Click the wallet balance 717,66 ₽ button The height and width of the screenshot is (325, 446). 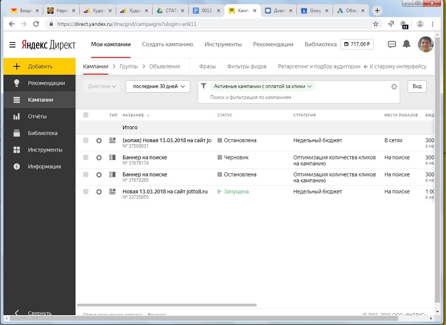(x=357, y=45)
